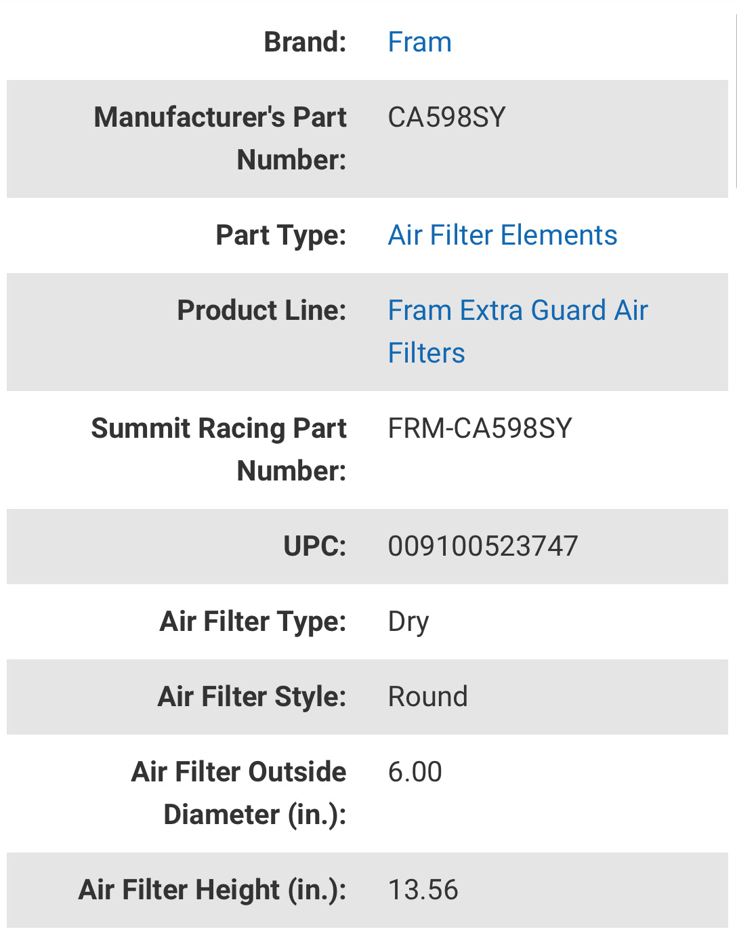Screen dimensions: 737x942
Task: Select the manufacturer's part number CA598SY
Action: tap(447, 118)
